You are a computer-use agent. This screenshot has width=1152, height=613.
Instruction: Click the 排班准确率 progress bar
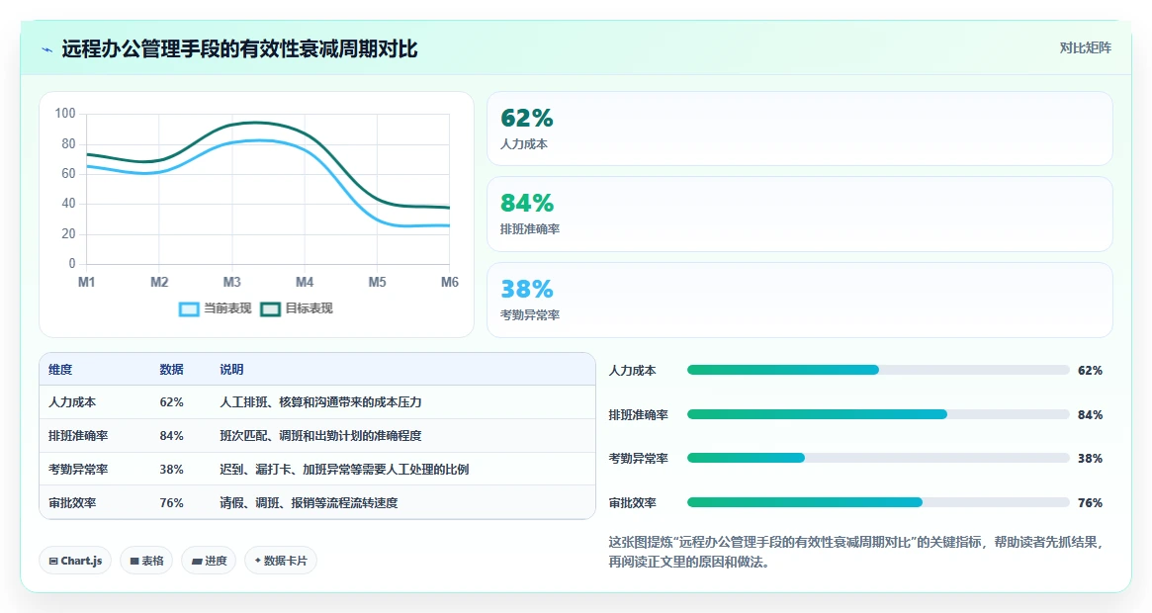coord(878,414)
